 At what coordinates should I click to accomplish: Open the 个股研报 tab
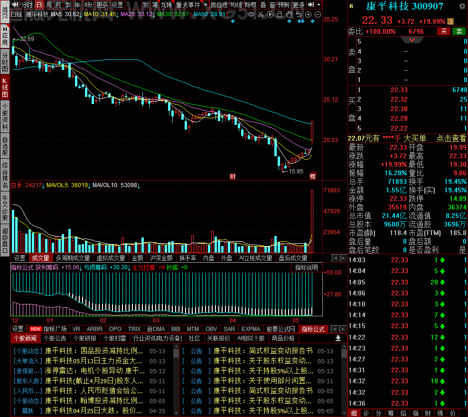coord(85,338)
